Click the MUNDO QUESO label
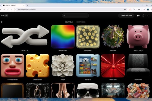Screen dimensions: 152x101 pos(37,80)
